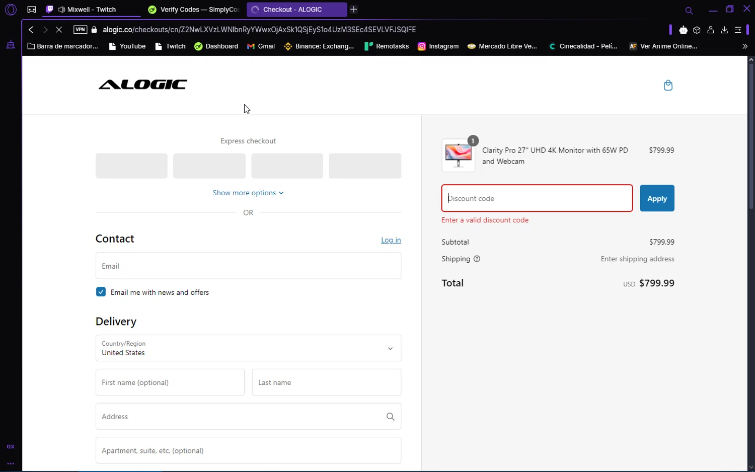755x472 pixels.
Task: Open the Binance bookmark
Action: point(319,46)
